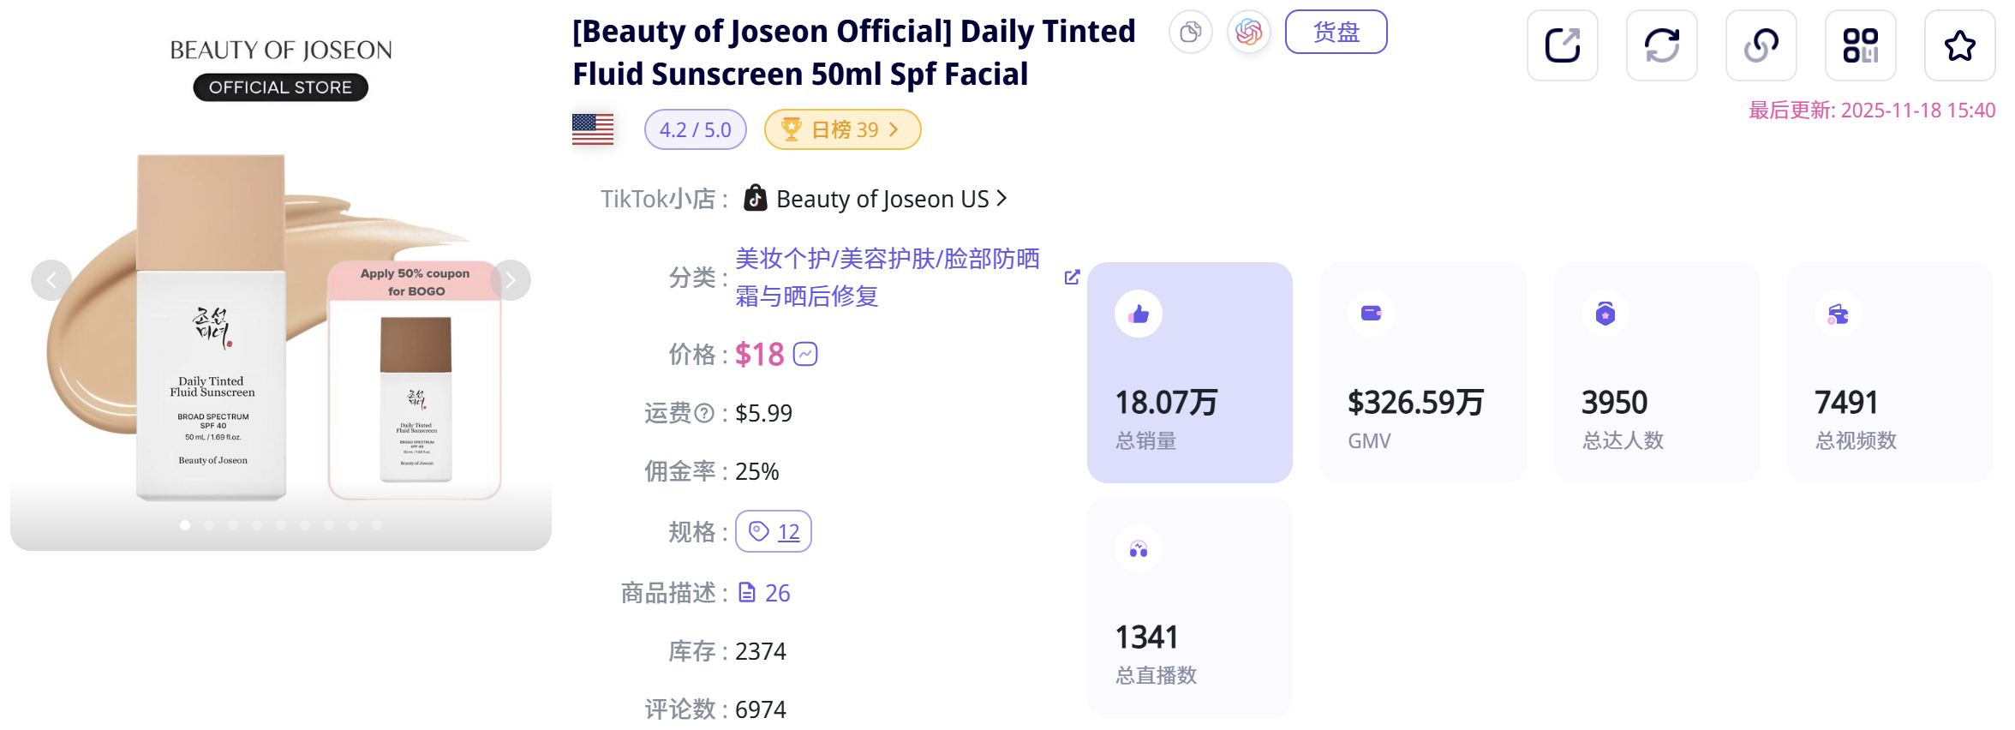Screen dimensions: 2015x730
Task: Refresh the product data with the refresh icon
Action: pos(1662,45)
